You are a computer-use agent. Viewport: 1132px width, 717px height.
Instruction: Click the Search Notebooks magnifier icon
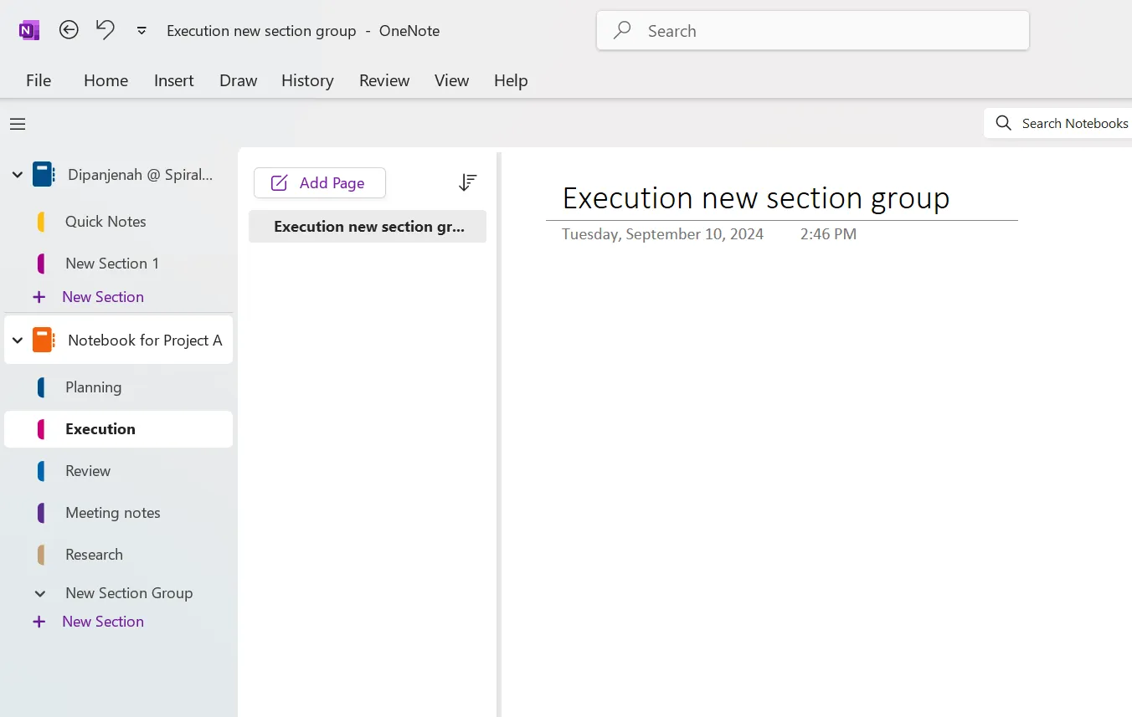click(x=1003, y=123)
